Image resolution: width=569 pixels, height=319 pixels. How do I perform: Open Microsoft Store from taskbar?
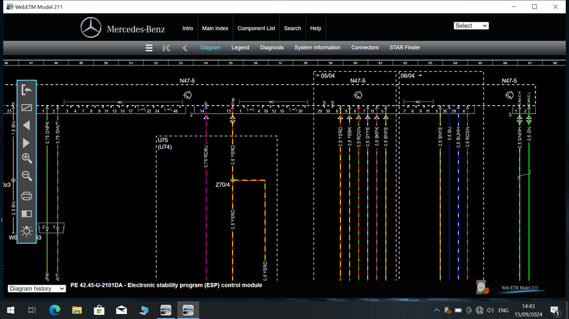click(x=99, y=310)
